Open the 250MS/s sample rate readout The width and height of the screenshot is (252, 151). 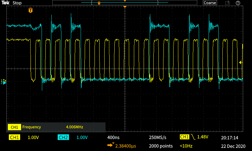tap(157, 137)
